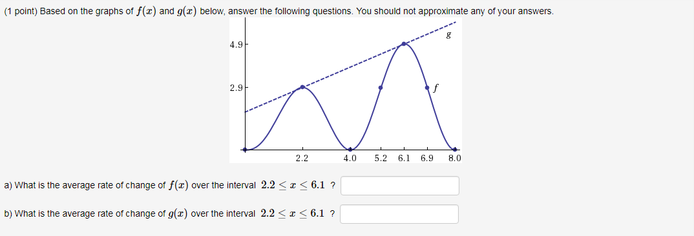The image size is (694, 236).
Task: Click the g label near the dashed line
Action: click(448, 36)
